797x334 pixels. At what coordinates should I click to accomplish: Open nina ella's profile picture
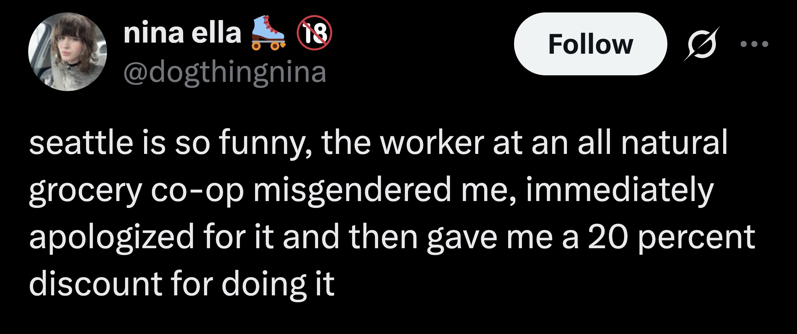(x=68, y=52)
